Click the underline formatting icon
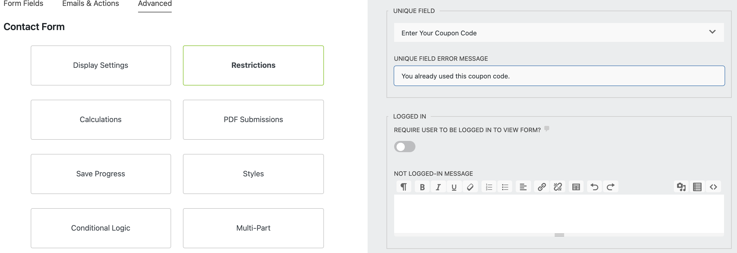Screen dimensions: 737x253 454,187
